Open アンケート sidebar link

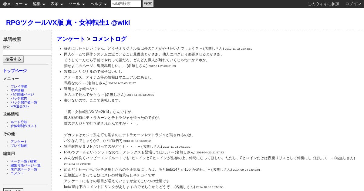click(19, 142)
